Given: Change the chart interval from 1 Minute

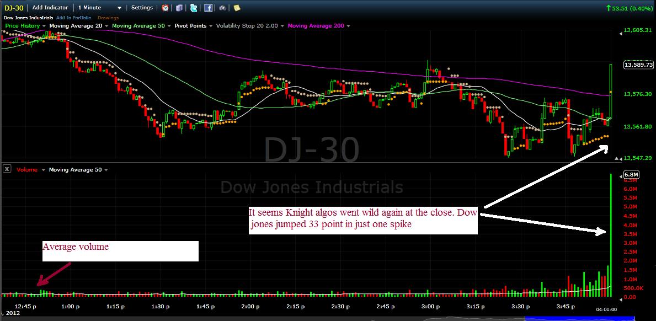Looking at the screenshot, I should [99, 7].
